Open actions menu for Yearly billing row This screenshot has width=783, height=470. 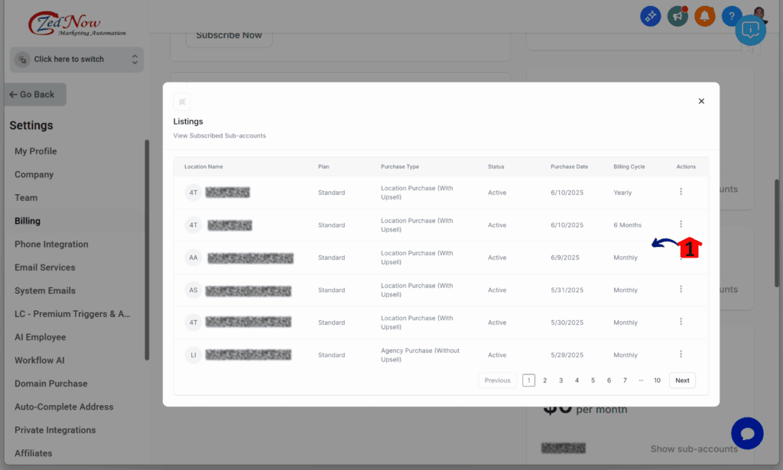[x=681, y=192]
